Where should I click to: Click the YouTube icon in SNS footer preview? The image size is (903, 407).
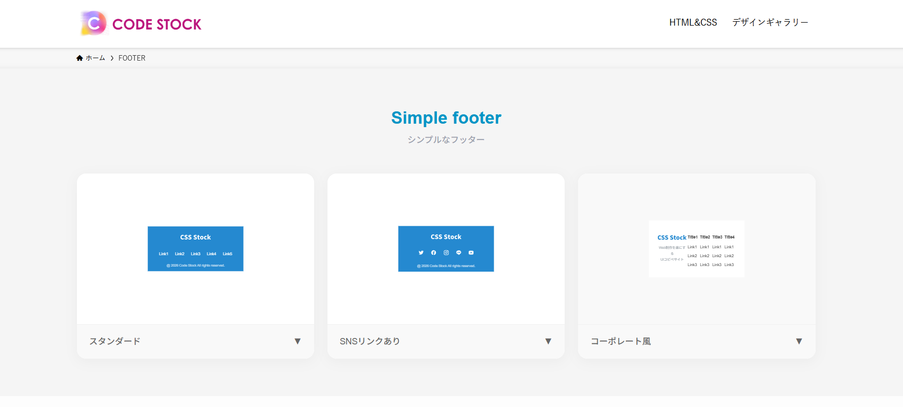471,253
